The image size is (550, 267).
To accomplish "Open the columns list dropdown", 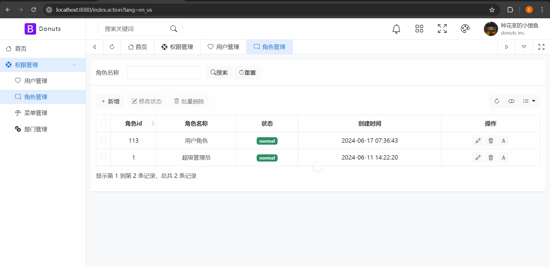I will pyautogui.click(x=529, y=101).
